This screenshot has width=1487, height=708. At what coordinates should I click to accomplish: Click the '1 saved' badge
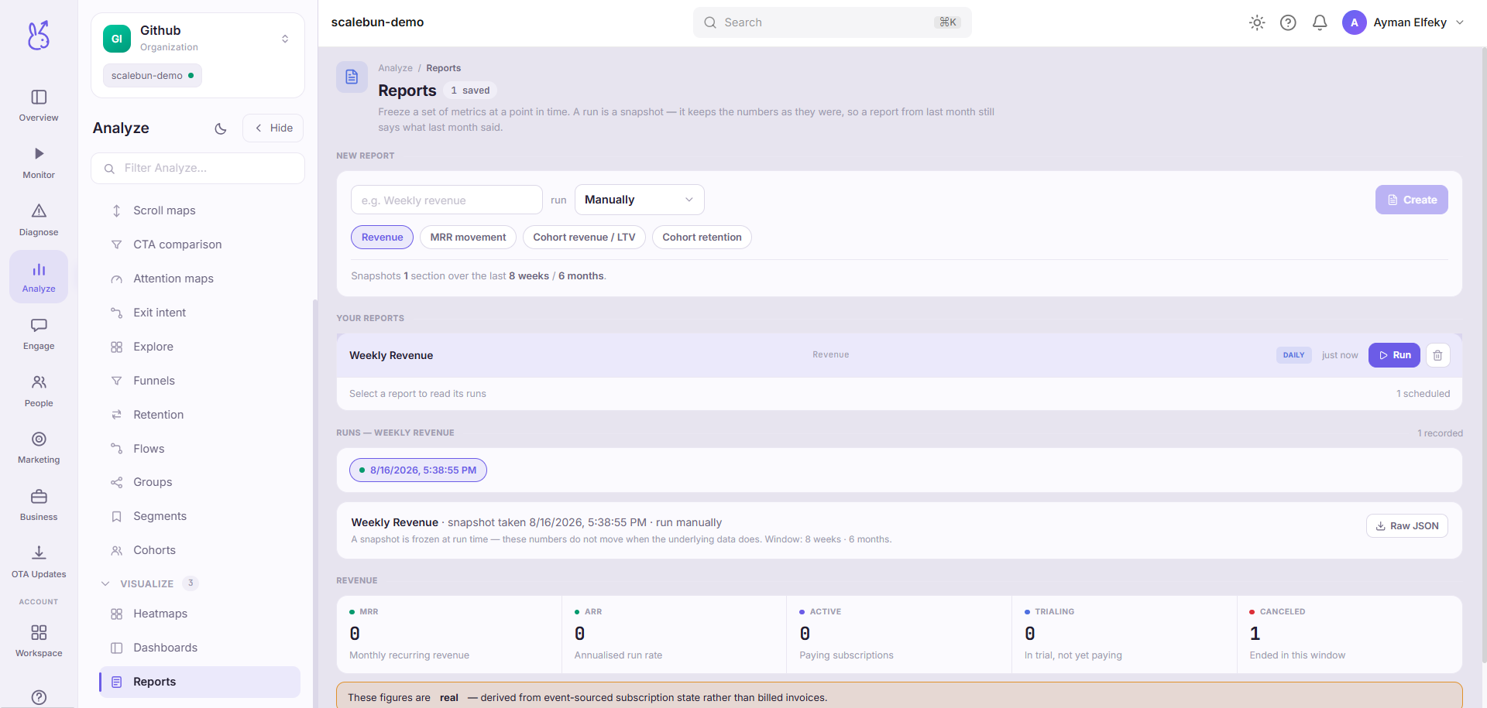point(470,91)
